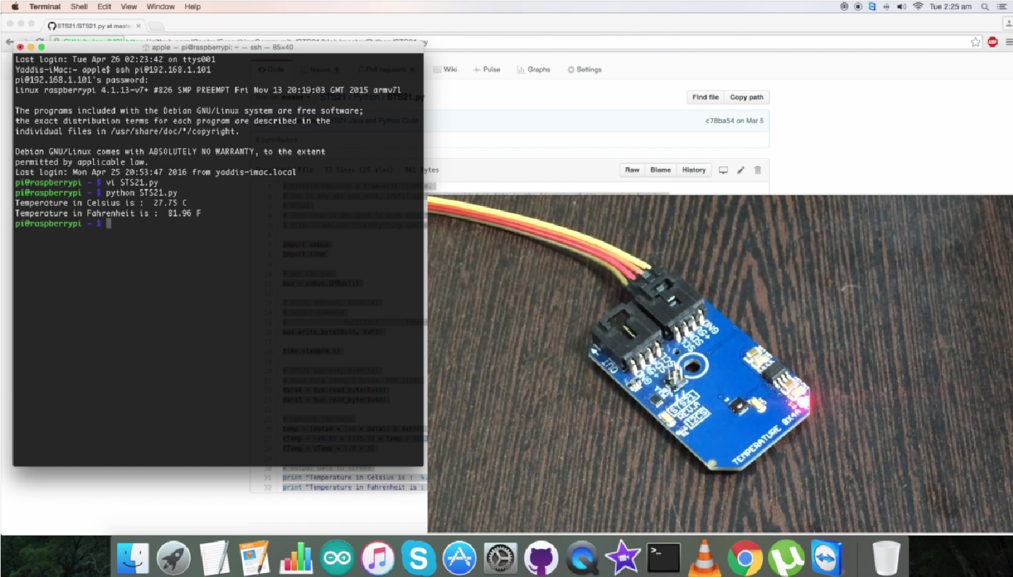Viewport: 1013px width, 577px height.
Task: Open Wi-Fi status menu
Action: click(x=918, y=6)
